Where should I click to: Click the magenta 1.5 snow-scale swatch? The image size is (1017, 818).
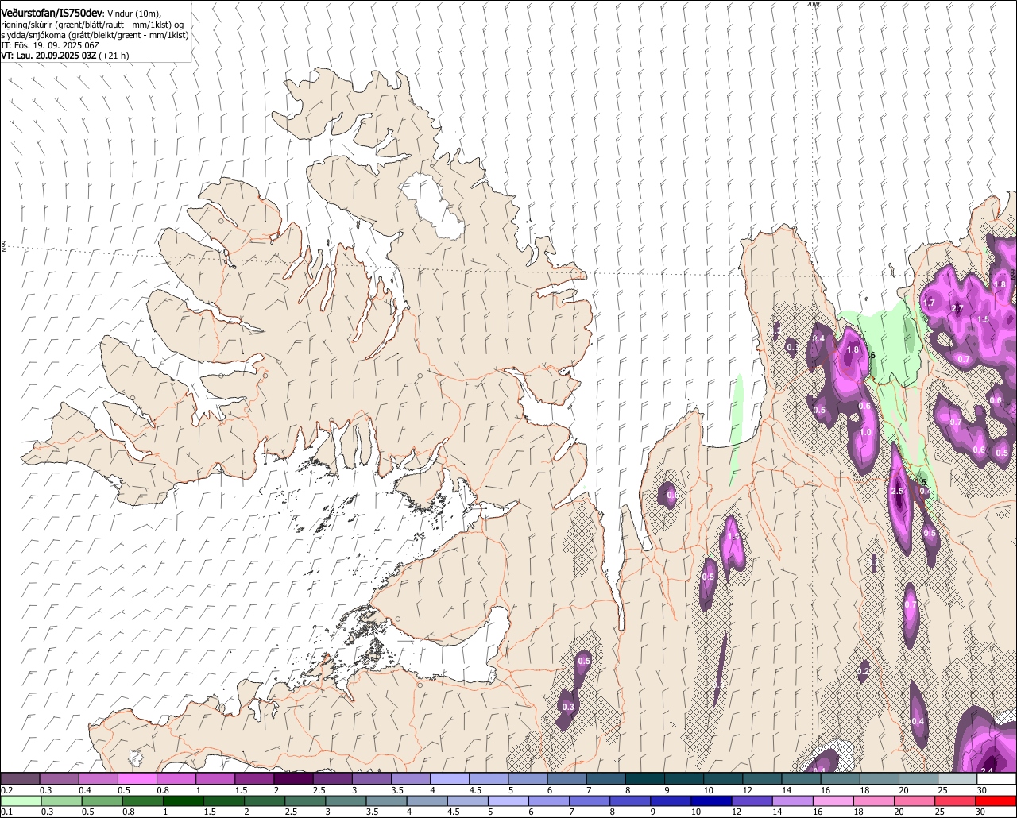click(254, 779)
